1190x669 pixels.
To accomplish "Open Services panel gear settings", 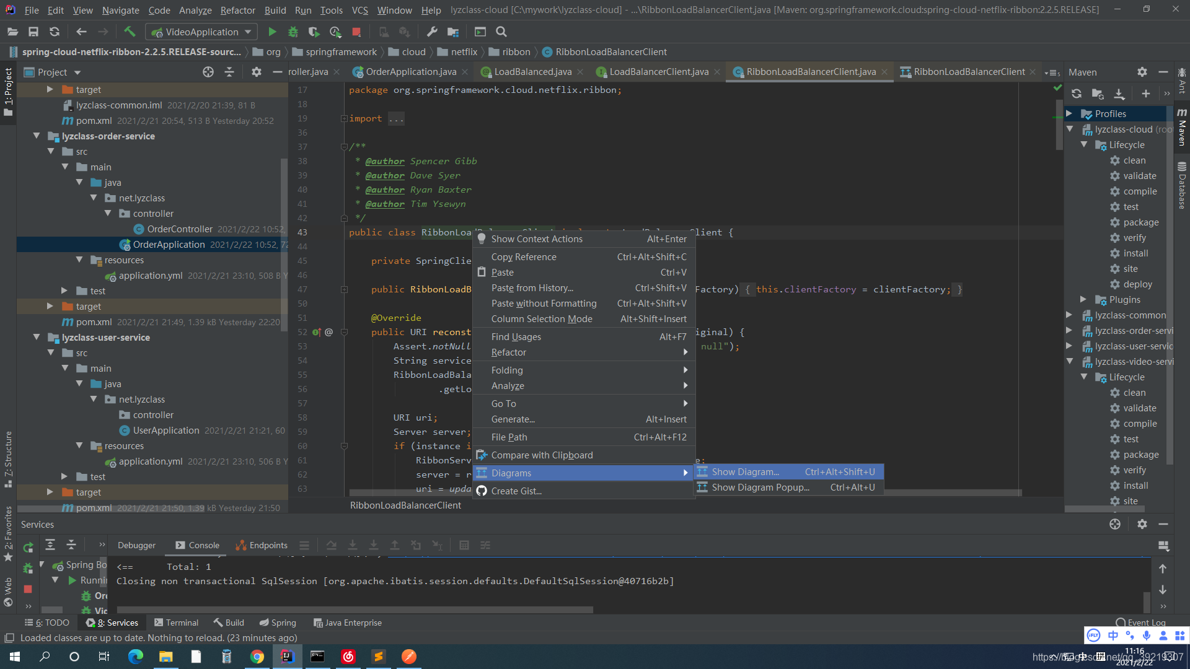I will pos(1142,525).
